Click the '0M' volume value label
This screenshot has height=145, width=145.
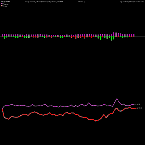pos(139,104)
